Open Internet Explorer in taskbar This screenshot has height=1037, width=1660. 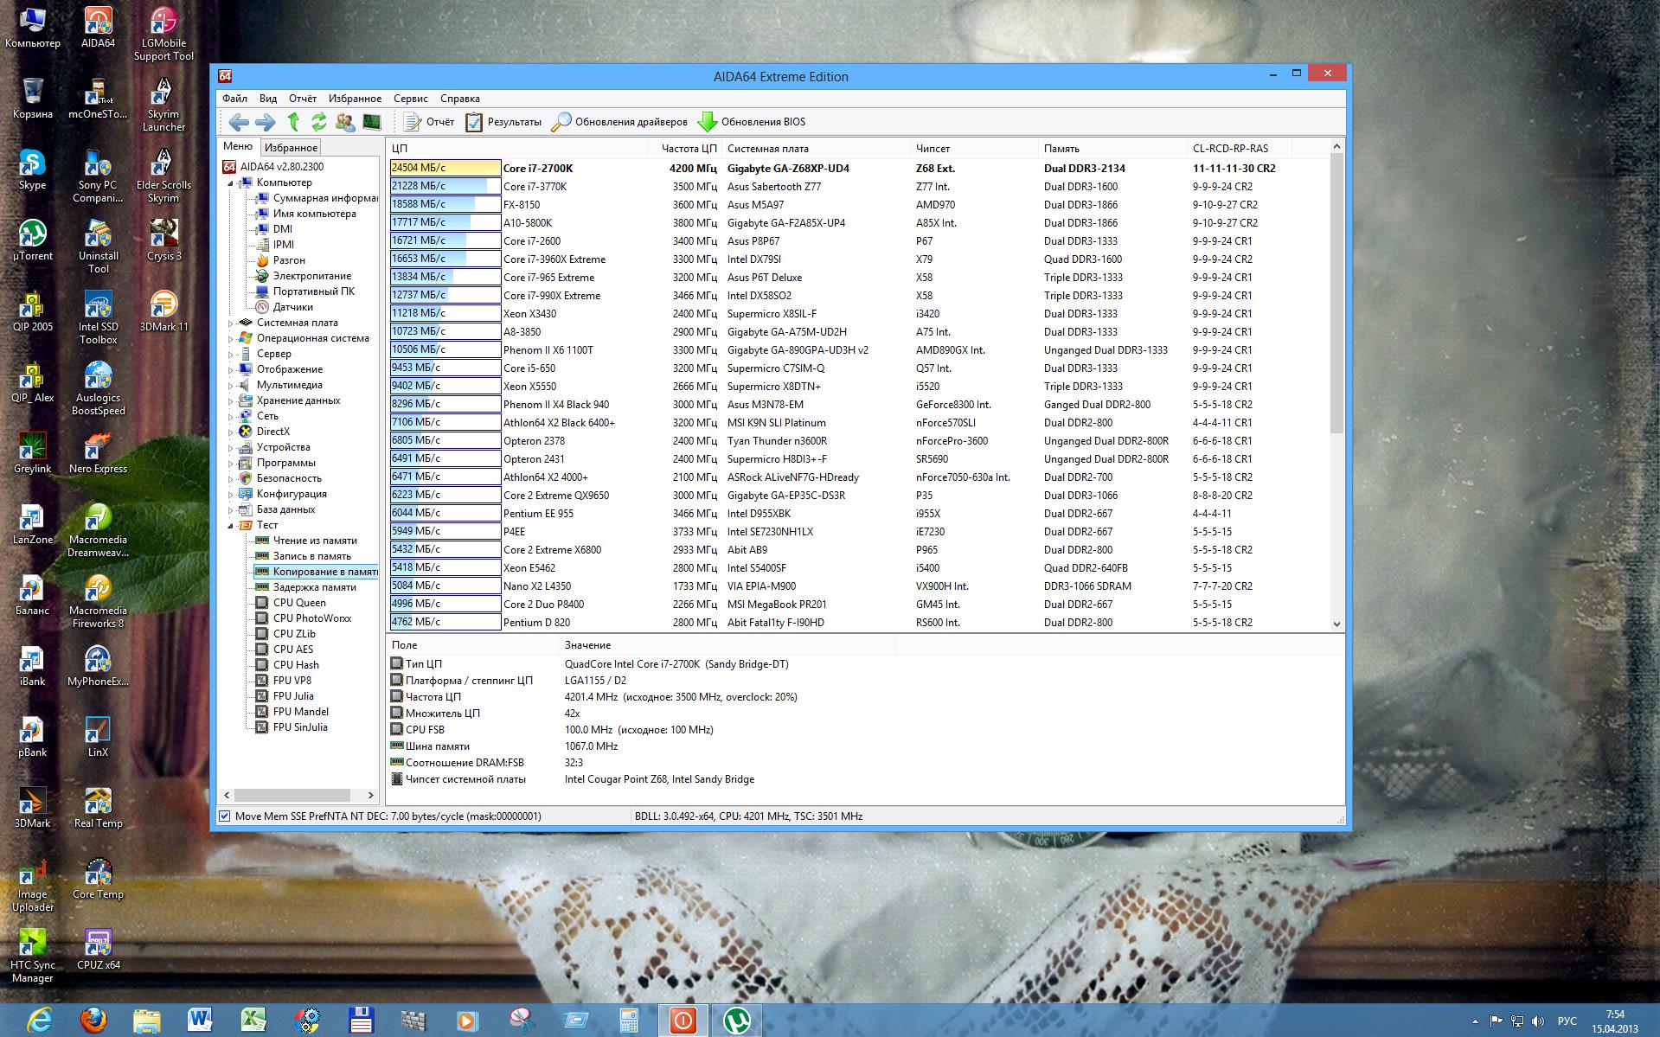[x=39, y=1021]
